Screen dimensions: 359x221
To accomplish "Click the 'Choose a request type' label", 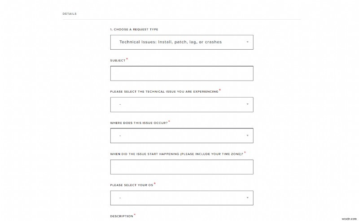I will click(x=134, y=30).
